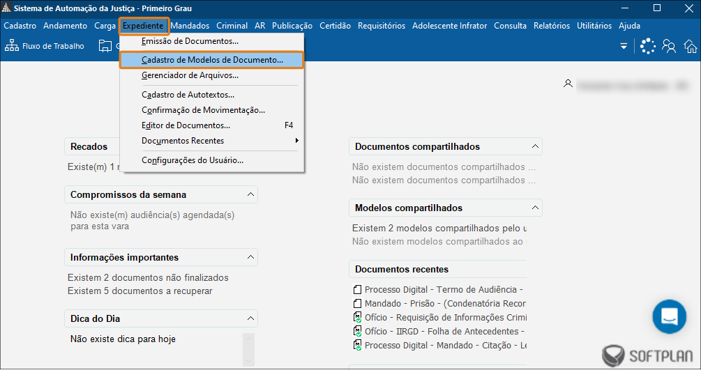Click 'Existem 5 documentos a recuperar' link

pyautogui.click(x=140, y=291)
